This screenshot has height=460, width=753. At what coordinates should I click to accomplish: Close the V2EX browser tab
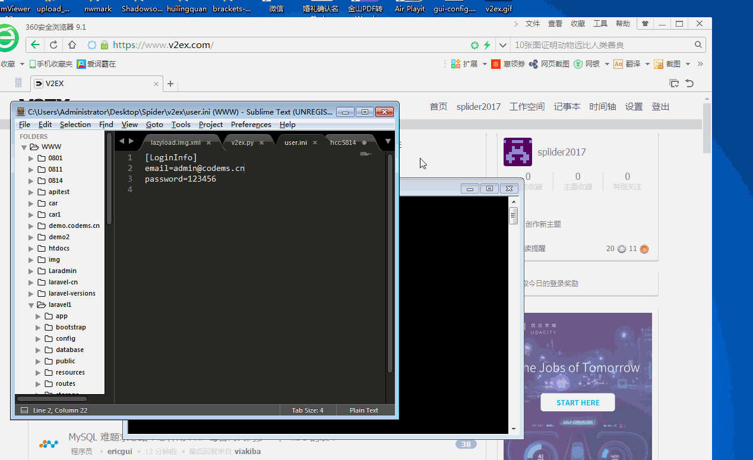click(x=157, y=84)
